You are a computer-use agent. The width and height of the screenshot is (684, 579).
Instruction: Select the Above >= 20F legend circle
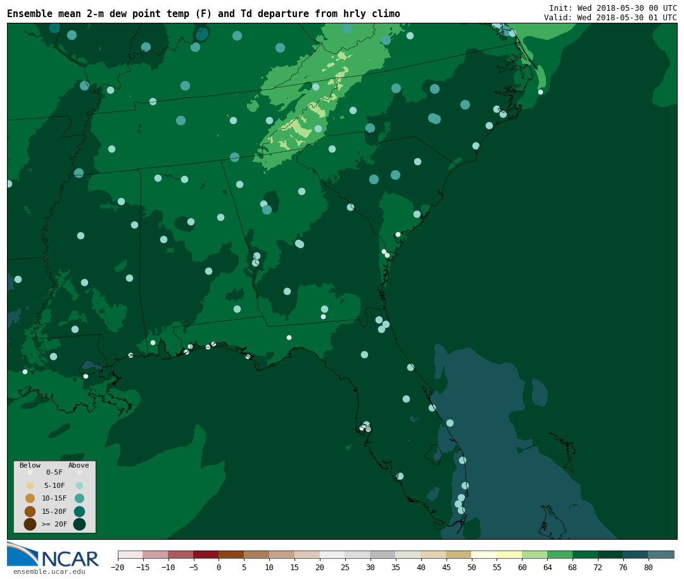tap(79, 524)
